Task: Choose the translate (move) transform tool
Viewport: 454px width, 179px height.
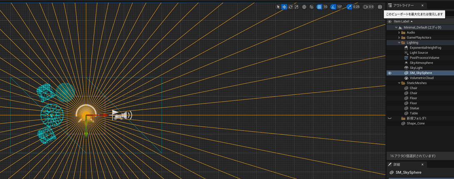Action: 284,7
